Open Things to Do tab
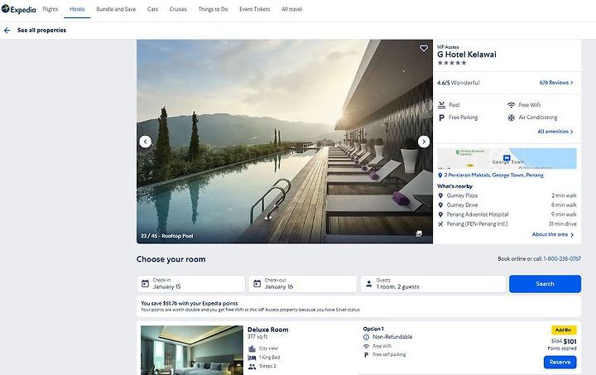596x375 pixels. [x=213, y=9]
